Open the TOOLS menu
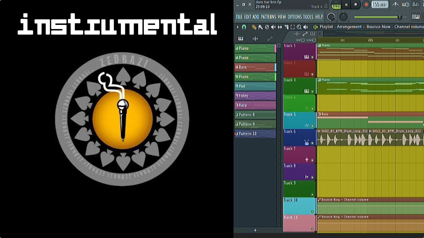This screenshot has width=424, height=238. point(308,17)
